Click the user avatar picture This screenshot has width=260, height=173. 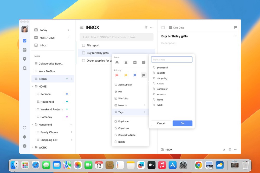(x=24, y=29)
